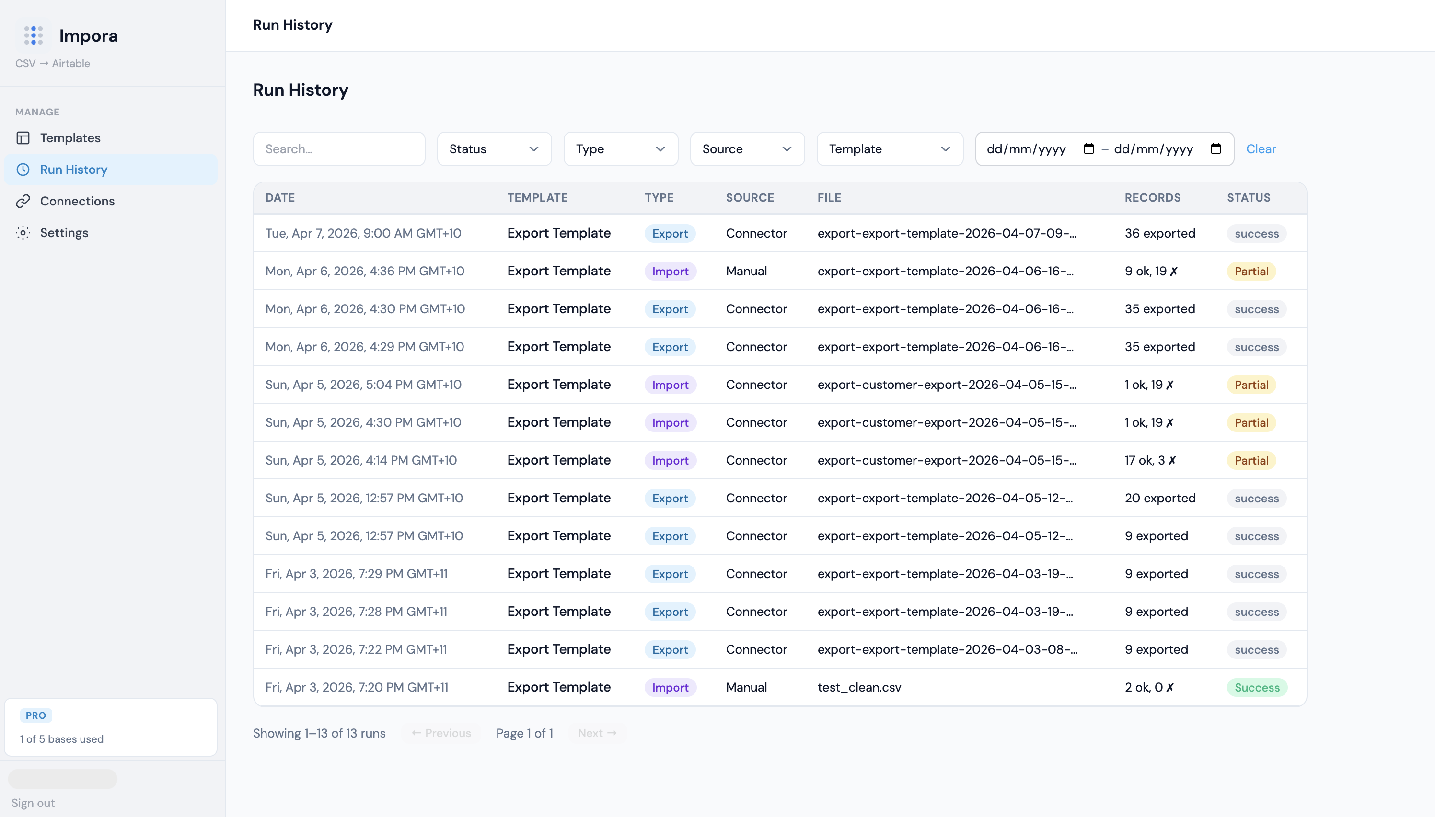Click '1 of 5 bases used' text
The height and width of the screenshot is (817, 1435).
[x=62, y=738]
